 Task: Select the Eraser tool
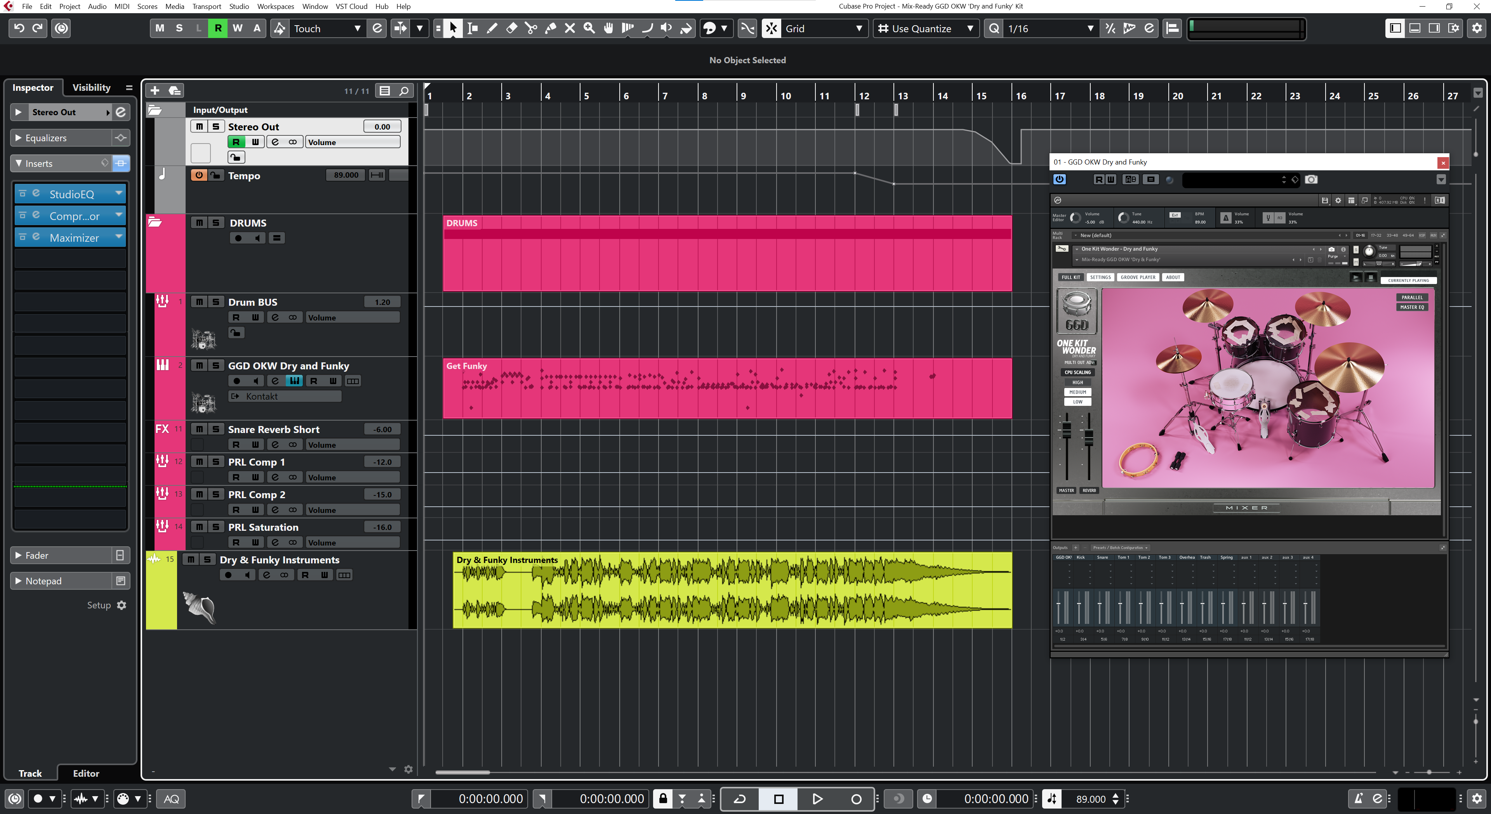pos(512,28)
